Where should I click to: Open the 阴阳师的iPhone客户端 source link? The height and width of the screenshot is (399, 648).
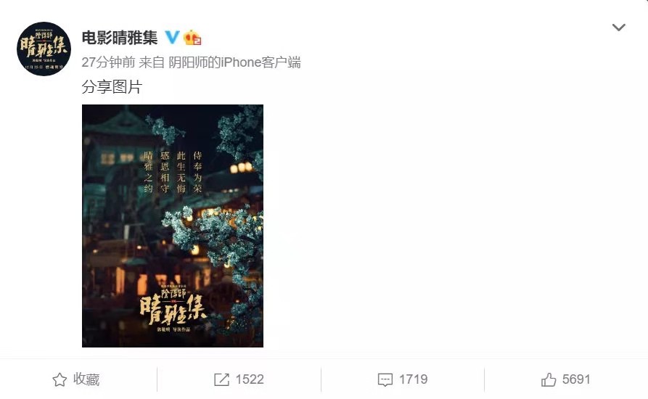[x=234, y=62]
